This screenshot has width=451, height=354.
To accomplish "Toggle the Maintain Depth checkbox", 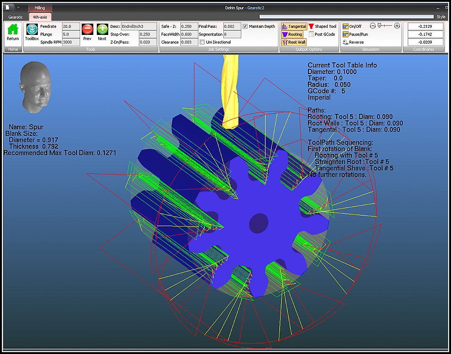I will (245, 26).
